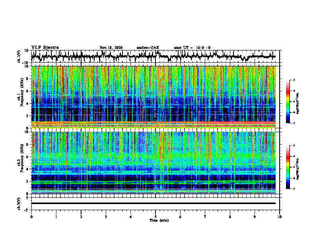The width and height of the screenshot is (315, 243).
Task: Click the "start UT = 16:0 :0" text
Action: point(192,48)
